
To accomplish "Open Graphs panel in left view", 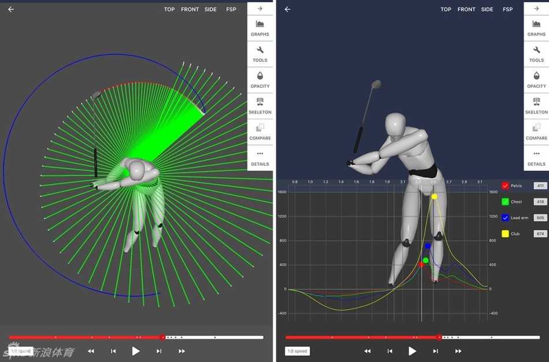I will click(260, 28).
